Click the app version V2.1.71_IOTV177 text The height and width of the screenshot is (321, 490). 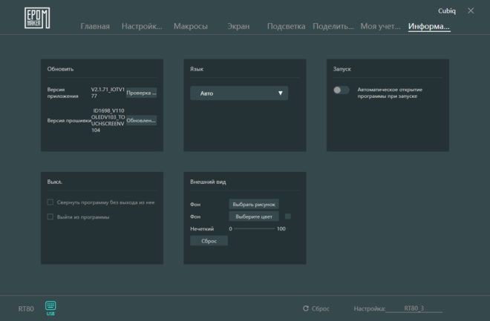pos(108,93)
